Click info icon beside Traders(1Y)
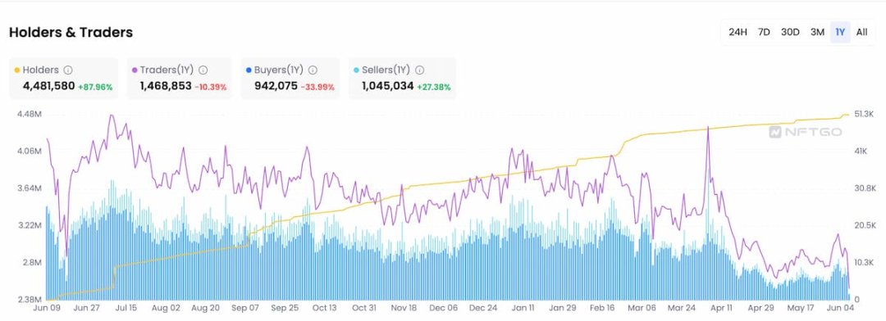This screenshot has height=321, width=886. (x=203, y=70)
